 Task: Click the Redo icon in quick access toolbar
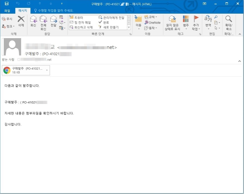click(x=29, y=3)
